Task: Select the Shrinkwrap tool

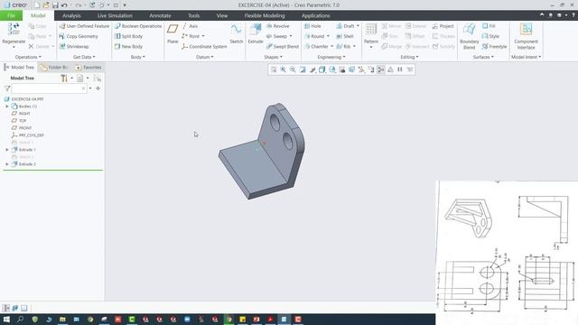Action: tap(74, 46)
